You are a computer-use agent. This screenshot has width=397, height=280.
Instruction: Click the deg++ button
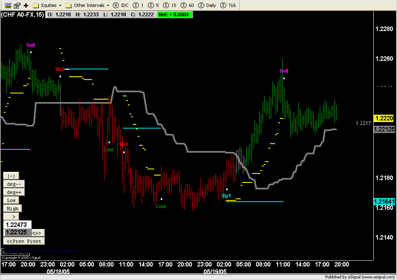(x=14, y=192)
